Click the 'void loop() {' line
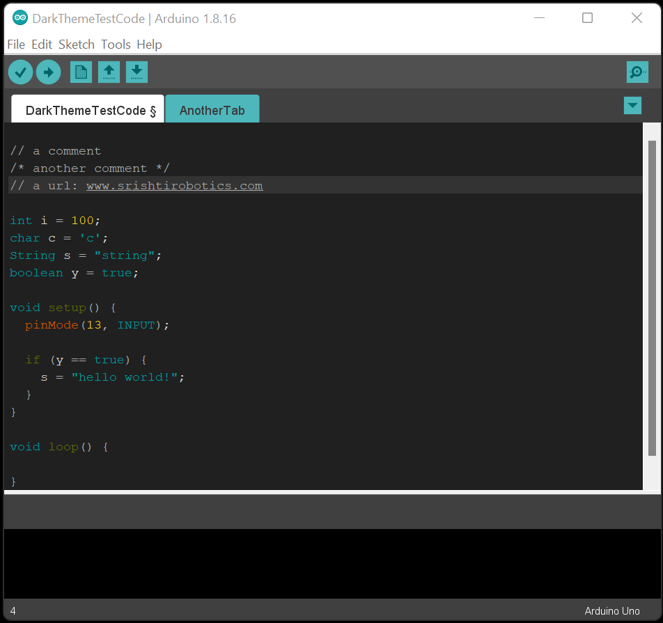 coord(58,447)
